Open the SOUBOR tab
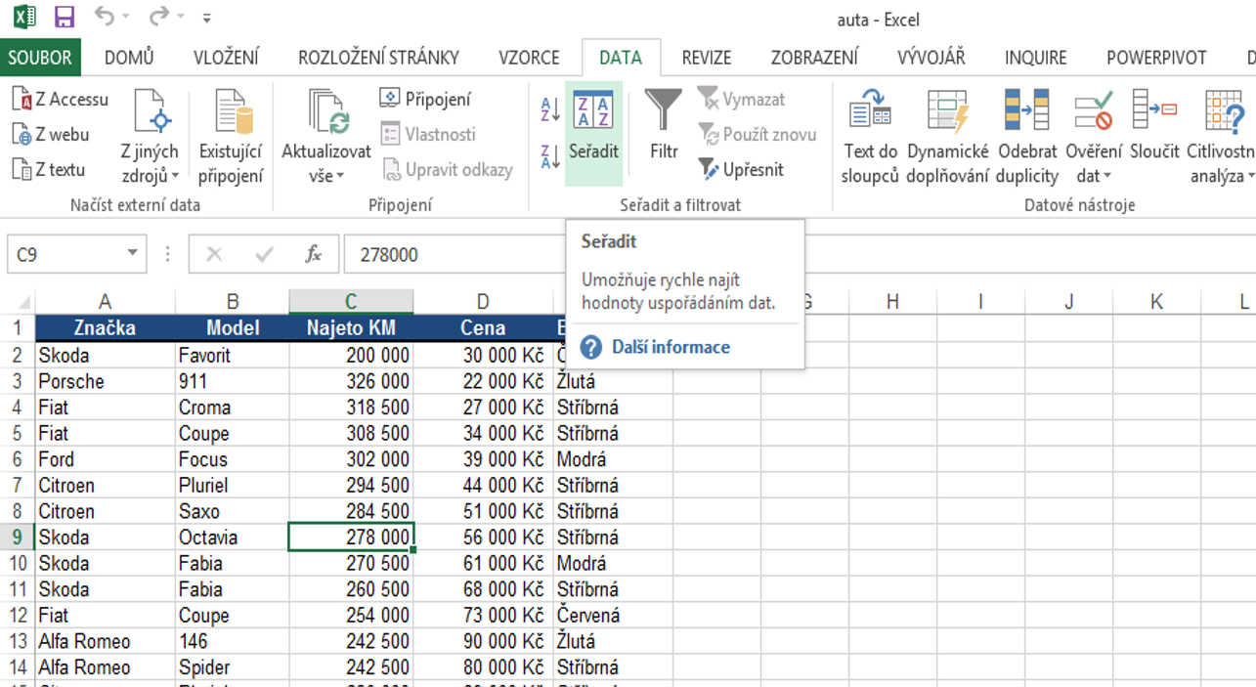This screenshot has height=687, width=1256. (40, 58)
